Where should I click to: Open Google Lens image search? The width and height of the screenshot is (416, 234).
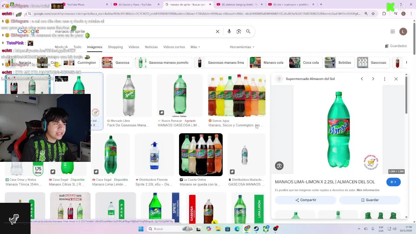click(239, 32)
